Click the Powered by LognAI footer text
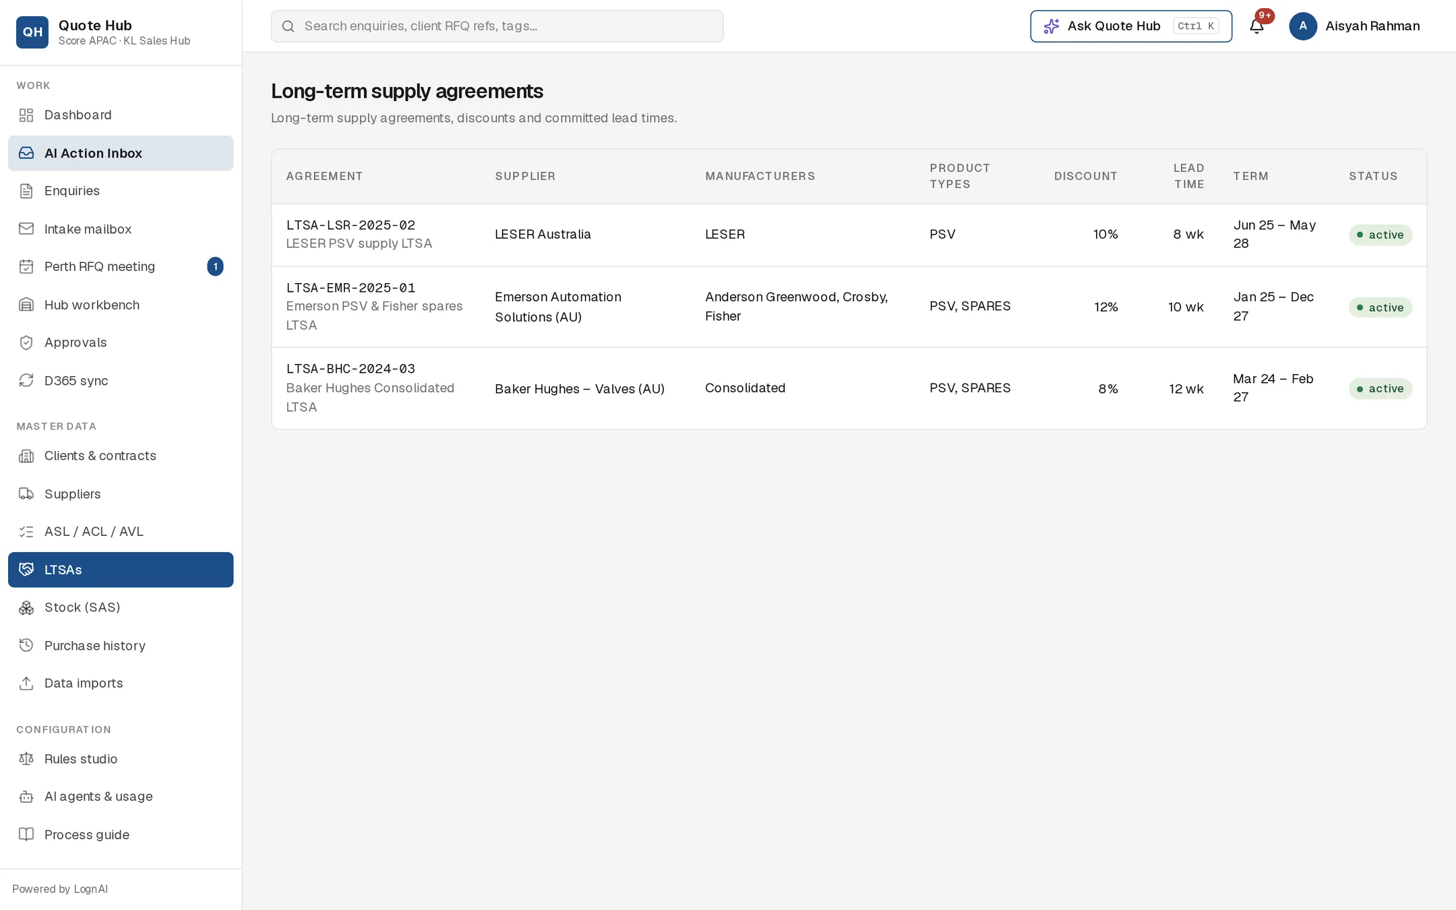 point(60,889)
